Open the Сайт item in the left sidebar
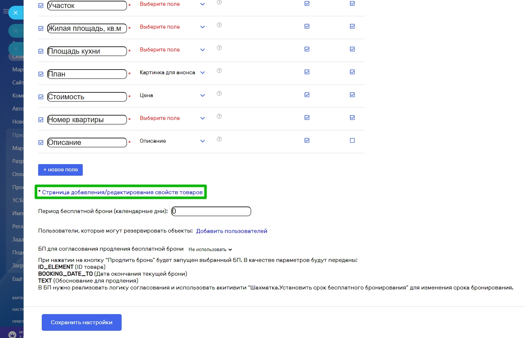 click(x=17, y=83)
